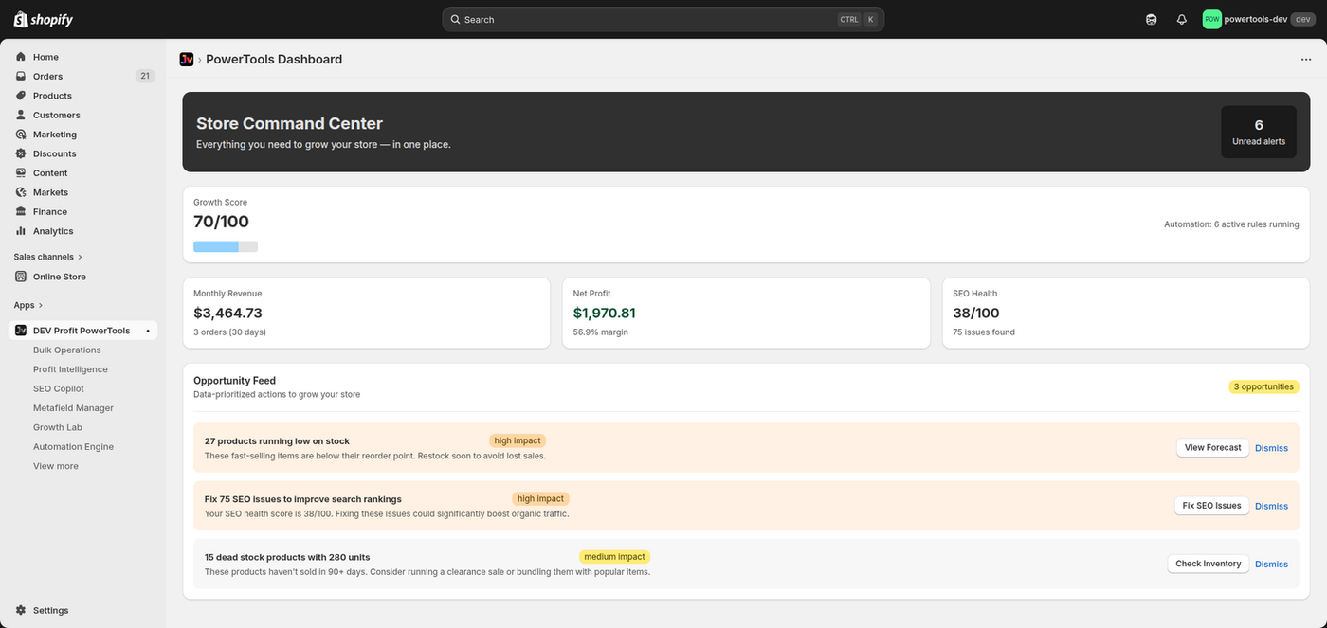Click the Analytics bar chart icon
This screenshot has height=628, width=1327.
coord(21,231)
